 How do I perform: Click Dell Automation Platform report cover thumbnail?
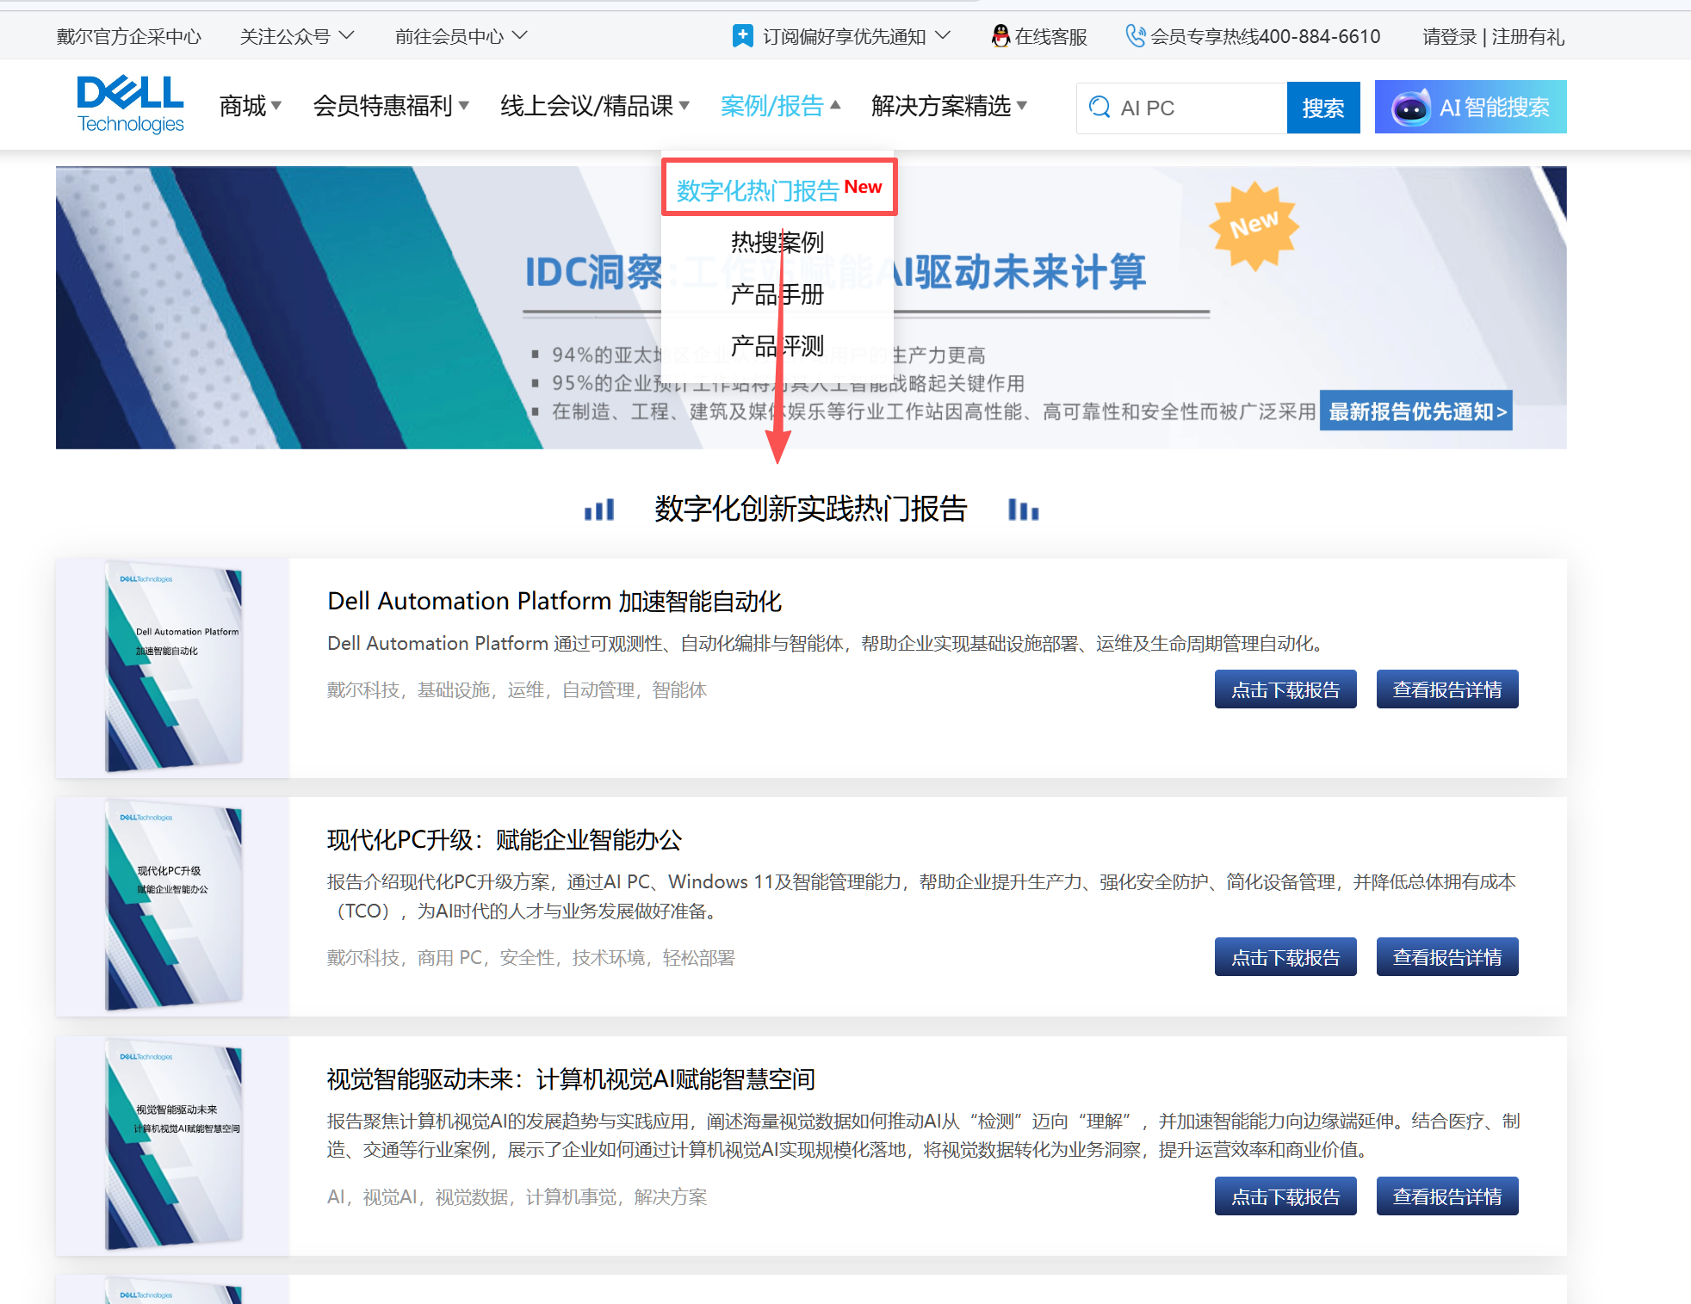pos(173,666)
